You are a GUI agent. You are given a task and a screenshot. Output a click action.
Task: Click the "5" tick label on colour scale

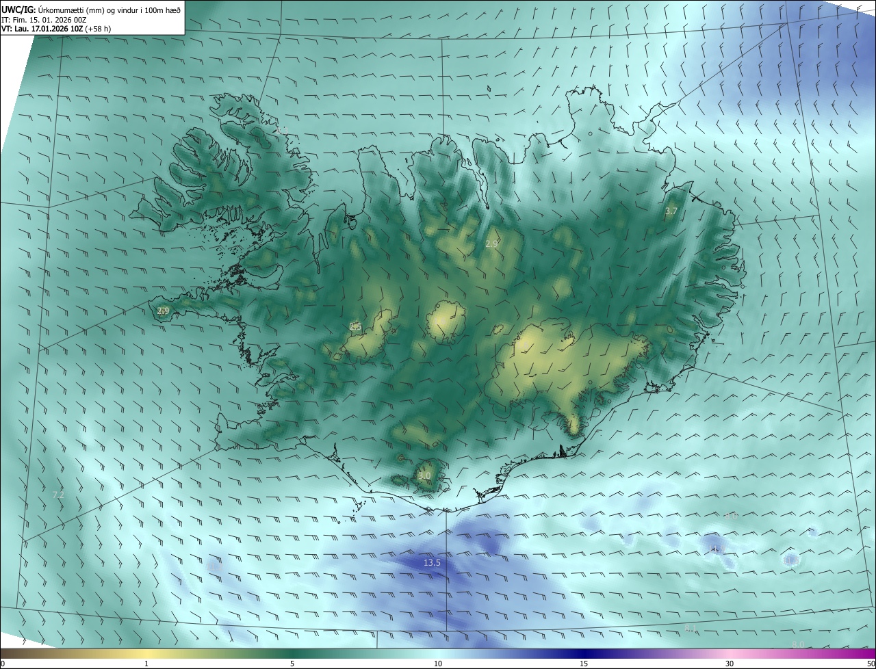tap(292, 664)
